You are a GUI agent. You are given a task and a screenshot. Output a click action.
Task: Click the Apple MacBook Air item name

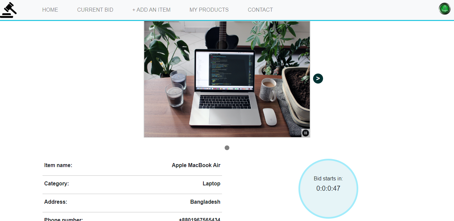pos(196,165)
